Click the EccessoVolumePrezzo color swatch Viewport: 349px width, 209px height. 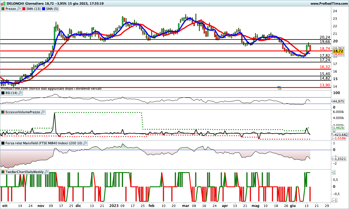(x=3, y=112)
